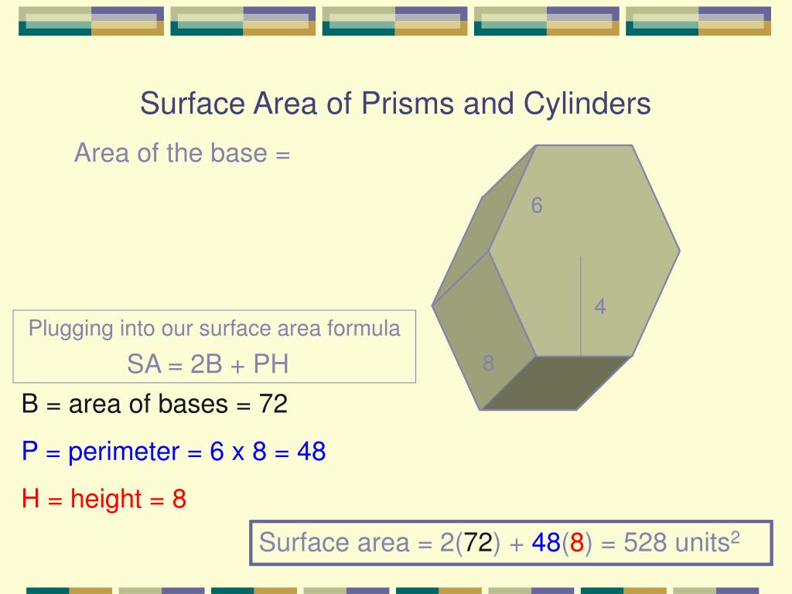Click the title 'Surface Area of Prisms and Cylinders'
Screen dimensions: 792x594
coord(395,104)
